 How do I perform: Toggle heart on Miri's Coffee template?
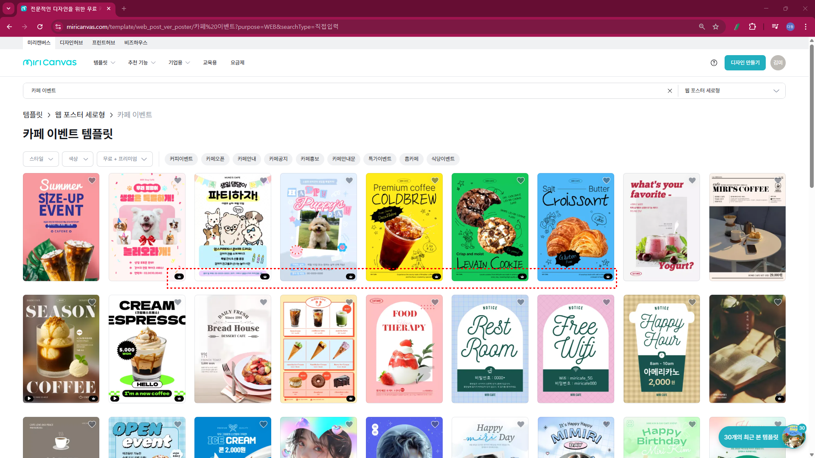pyautogui.click(x=778, y=181)
